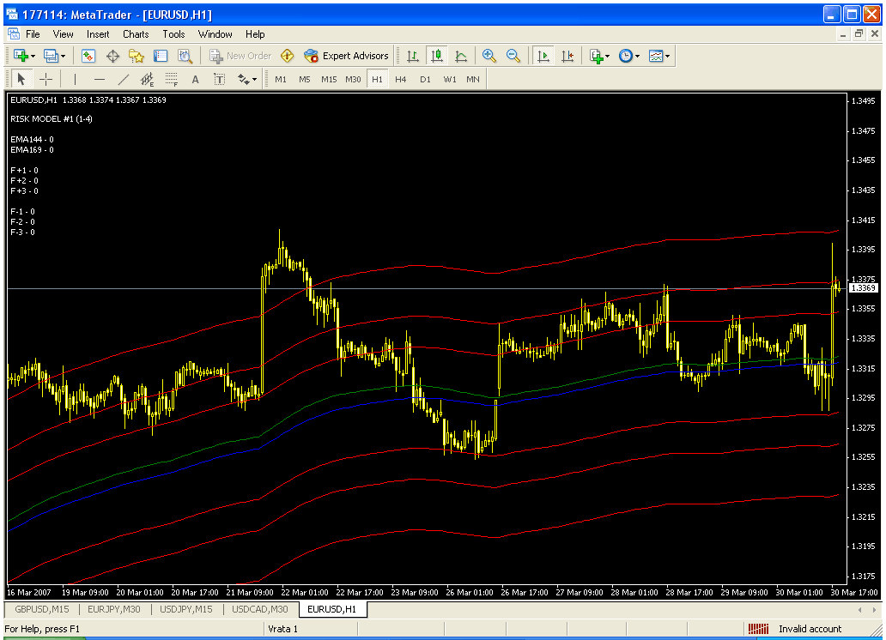
Task: Select the Text 'A' drawing tool
Action: [195, 79]
